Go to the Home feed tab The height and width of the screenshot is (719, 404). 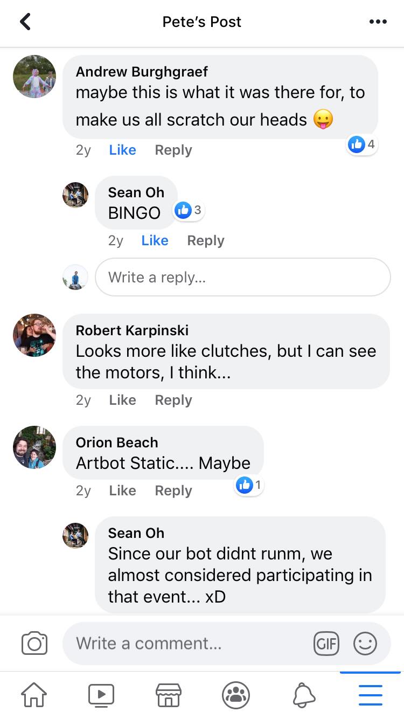[33, 695]
